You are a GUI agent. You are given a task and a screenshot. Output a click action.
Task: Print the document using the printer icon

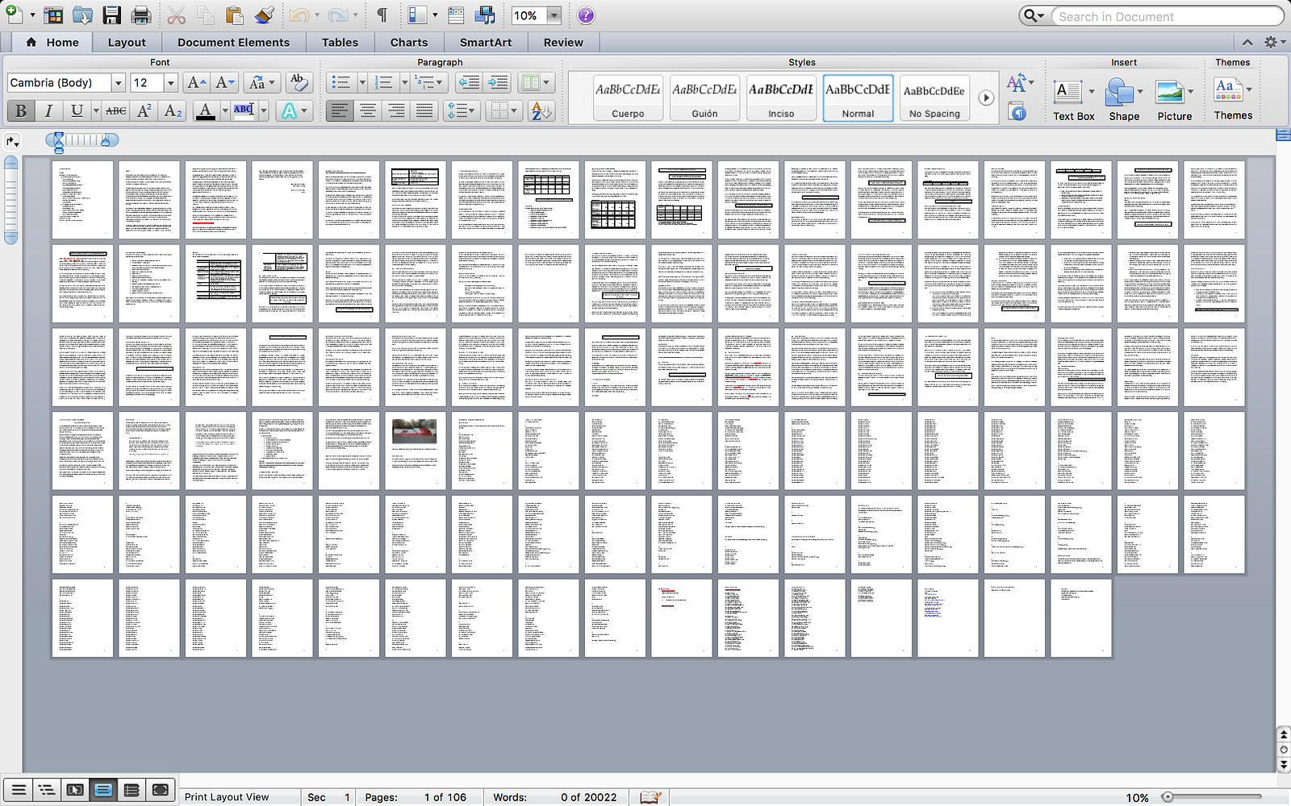pos(140,15)
